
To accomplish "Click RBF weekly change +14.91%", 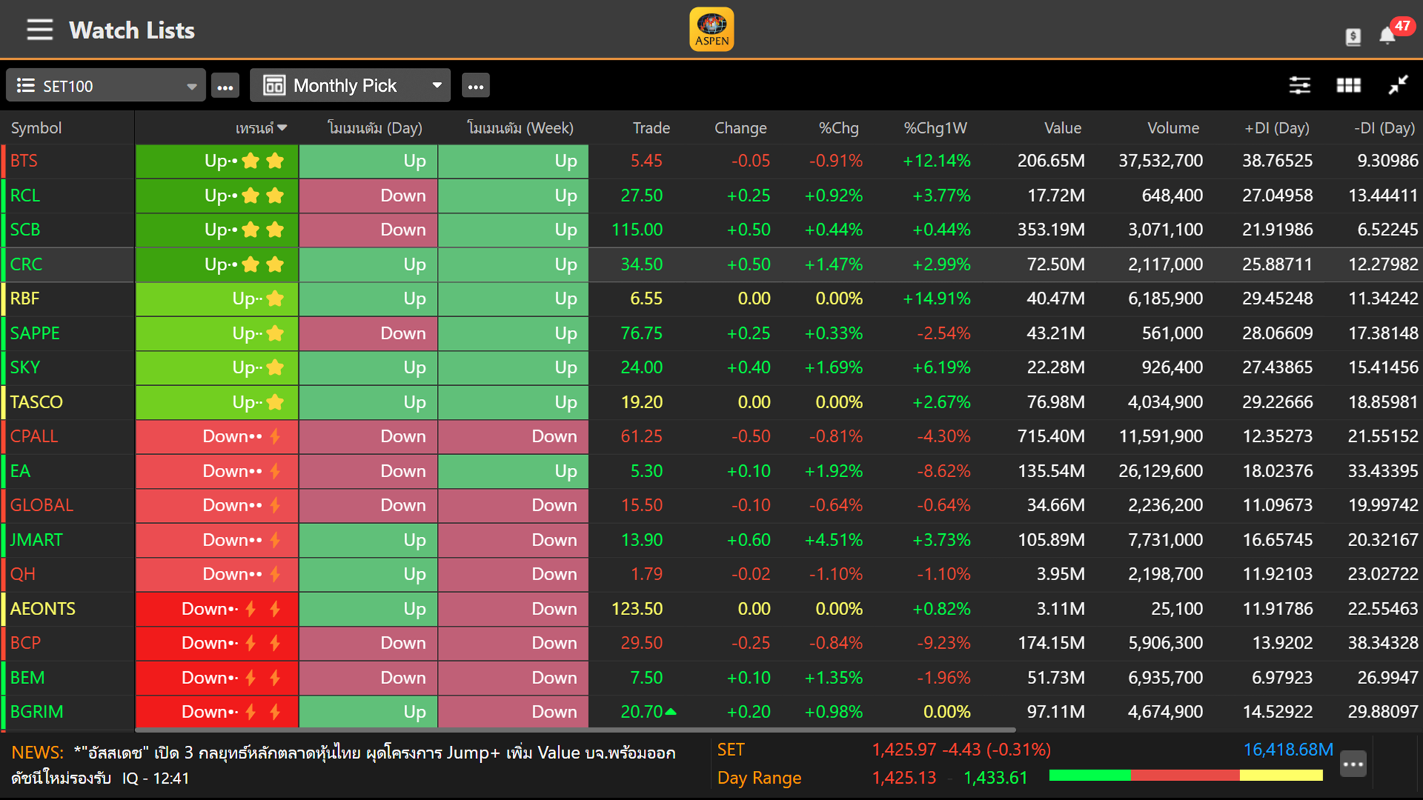I will click(936, 299).
